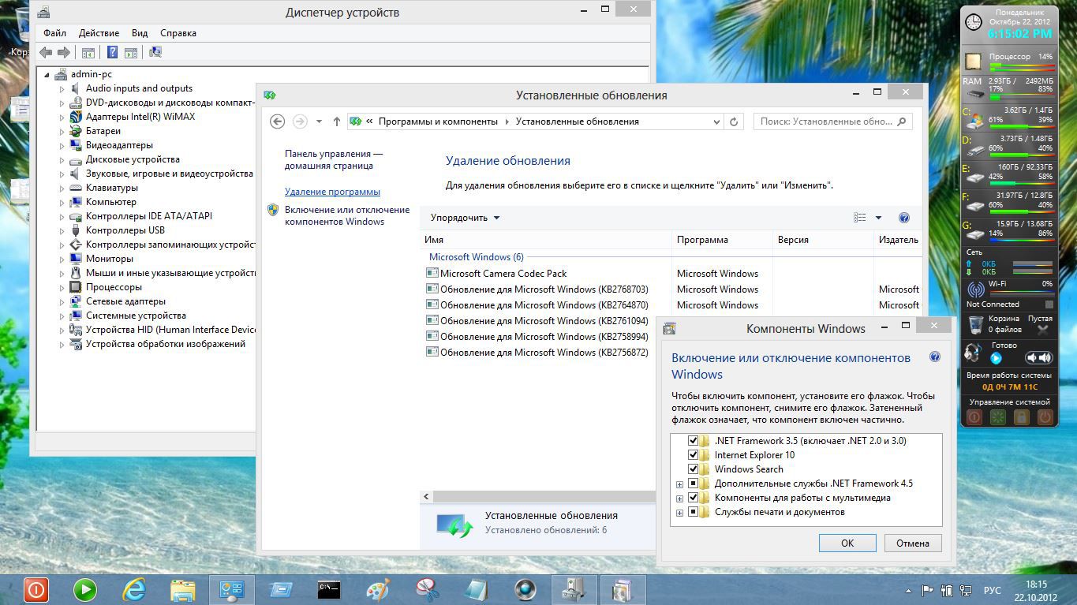Image resolution: width=1077 pixels, height=605 pixels.
Task: Go up one level in updates window
Action: point(337,121)
